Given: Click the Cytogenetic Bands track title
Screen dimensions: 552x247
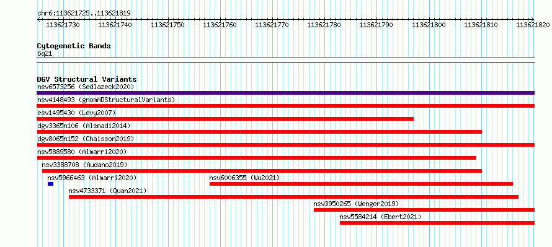Looking at the screenshot, I should 74,46.
